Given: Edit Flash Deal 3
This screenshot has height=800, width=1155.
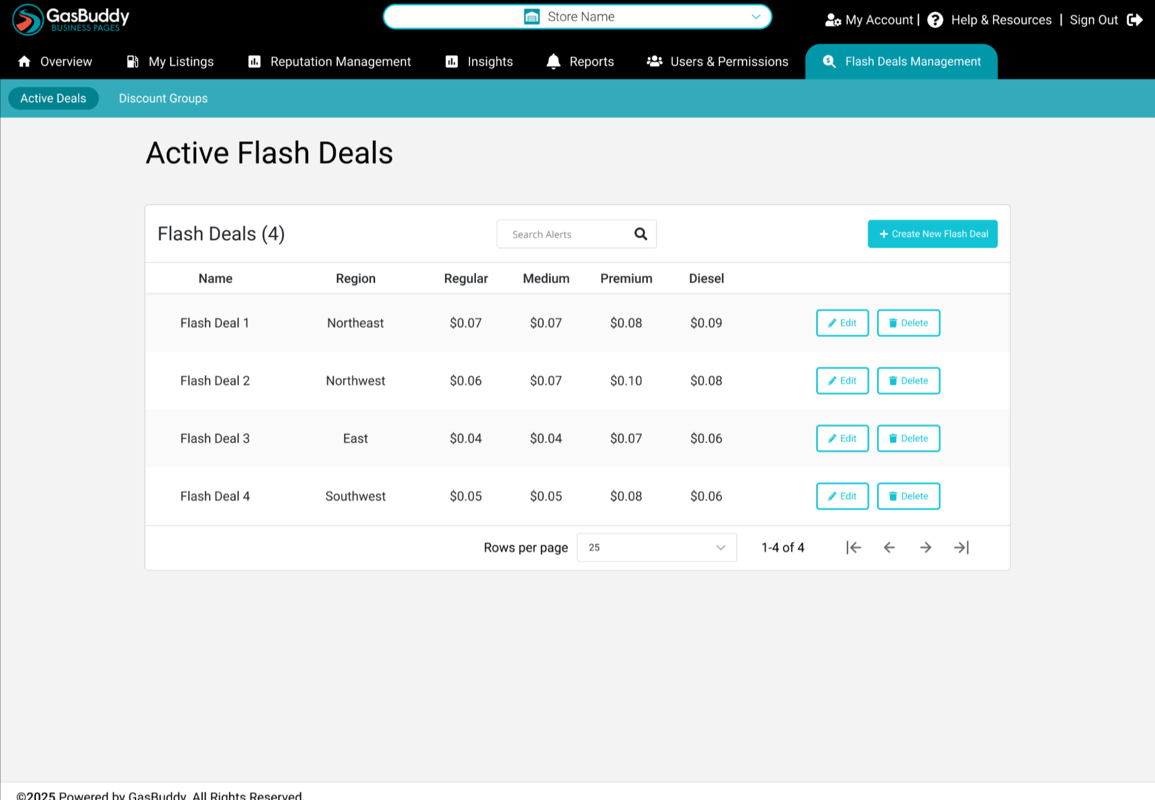Looking at the screenshot, I should coord(842,438).
